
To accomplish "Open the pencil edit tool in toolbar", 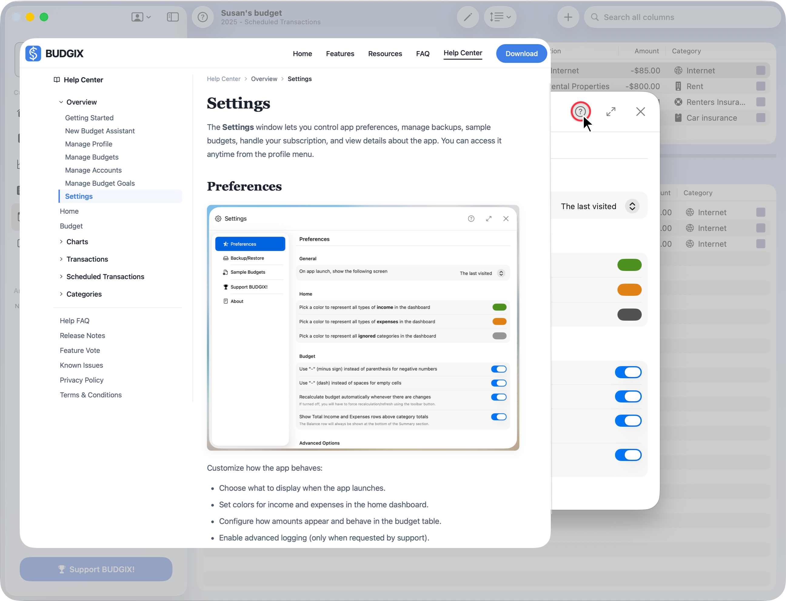I will [x=468, y=17].
